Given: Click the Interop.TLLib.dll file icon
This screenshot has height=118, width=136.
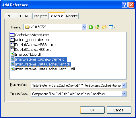Looking at the screenshot, I should click(x=12, y=54).
